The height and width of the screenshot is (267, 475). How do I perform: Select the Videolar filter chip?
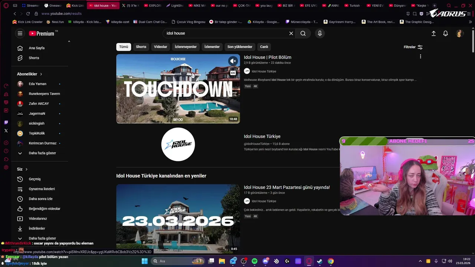pyautogui.click(x=160, y=47)
